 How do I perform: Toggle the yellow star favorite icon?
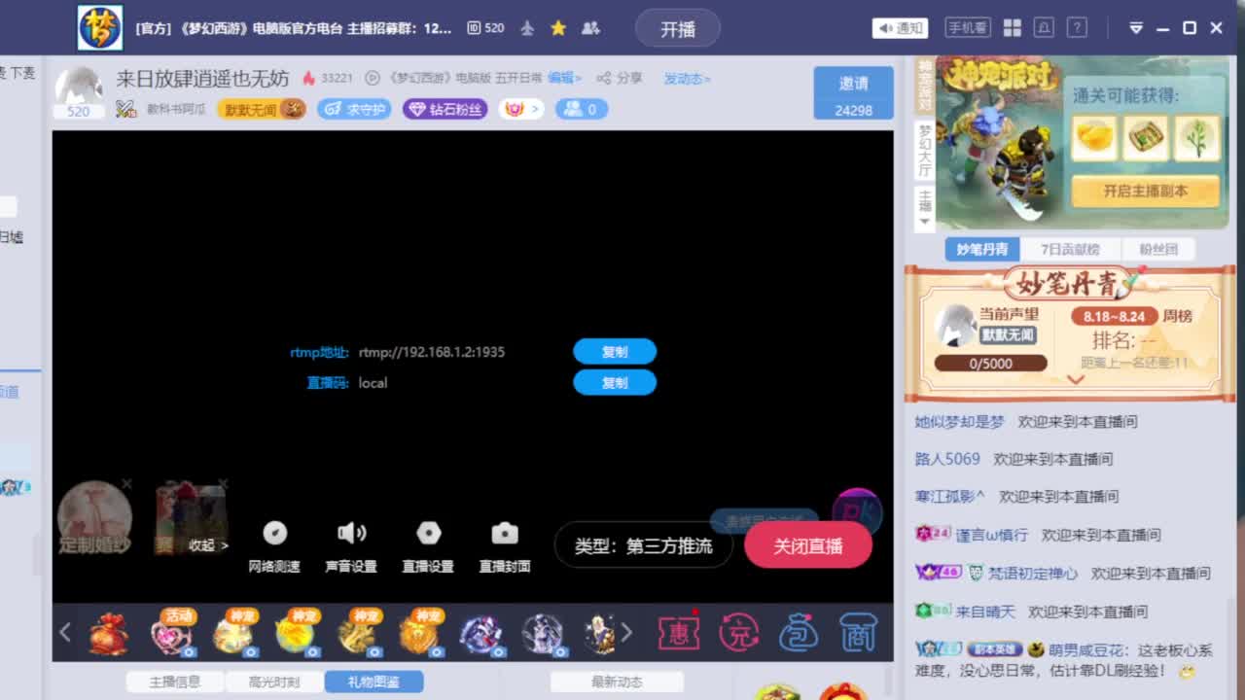(x=557, y=28)
